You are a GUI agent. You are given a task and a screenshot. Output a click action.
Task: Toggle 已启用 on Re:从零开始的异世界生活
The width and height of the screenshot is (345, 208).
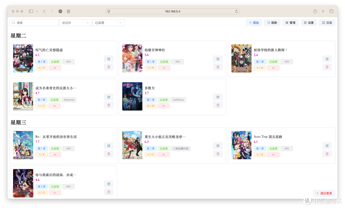pyautogui.click(x=55, y=148)
